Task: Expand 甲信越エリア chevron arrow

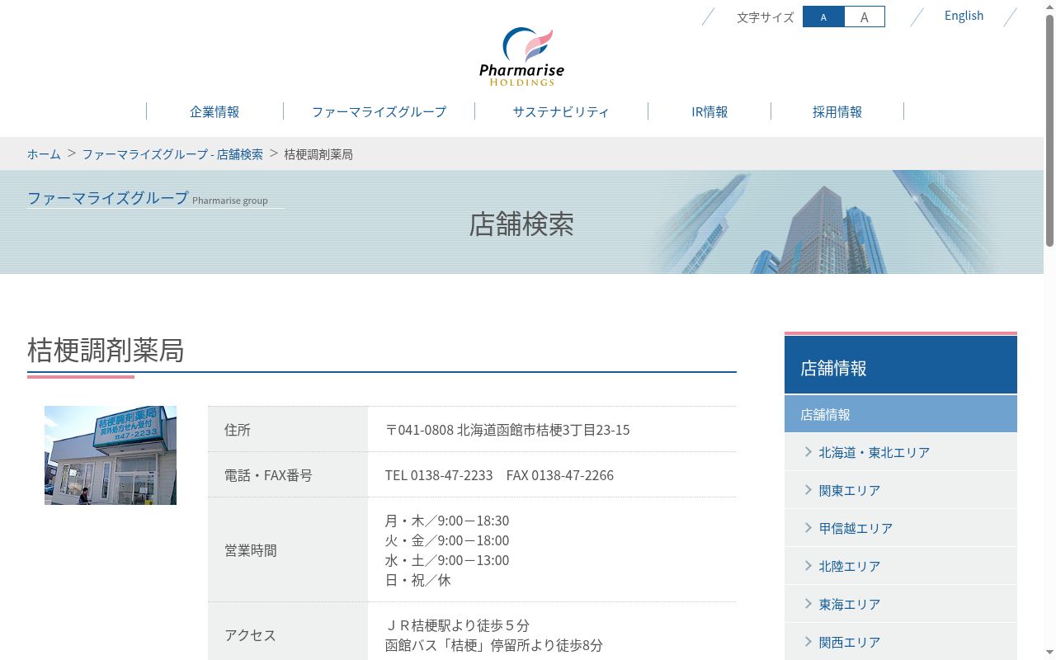Action: point(808,527)
